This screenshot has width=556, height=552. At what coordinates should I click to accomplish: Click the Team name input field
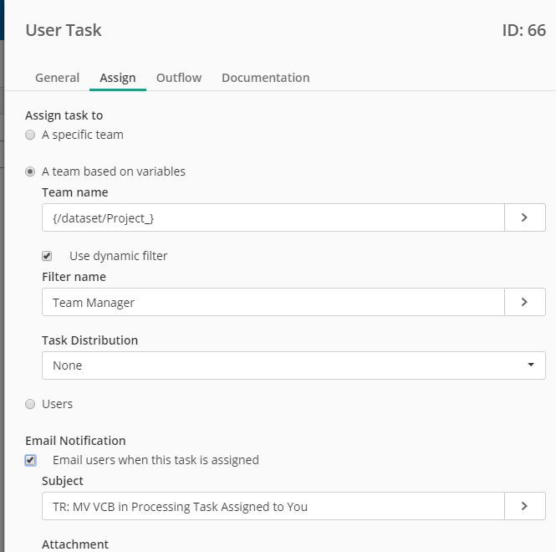273,217
